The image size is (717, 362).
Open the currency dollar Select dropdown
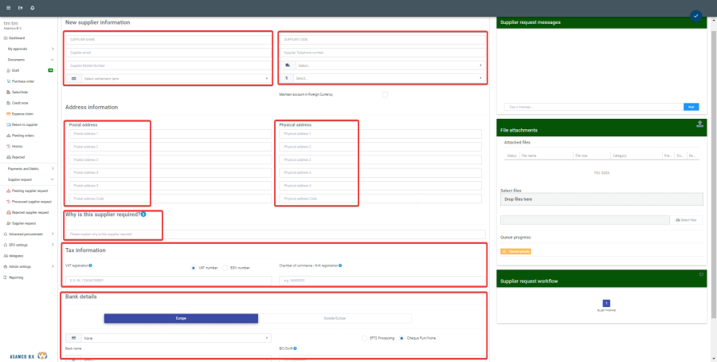coord(388,78)
